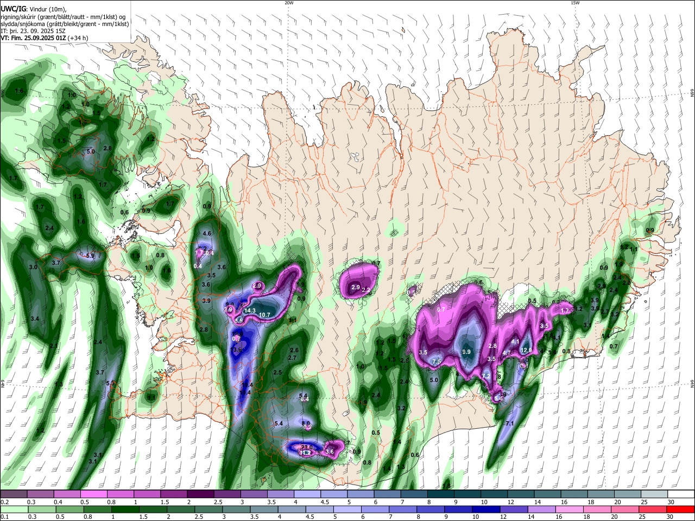Click the darkest purple 2–2.5 snow swatch
Image resolution: width=695 pixels, height=521 pixels.
point(200,494)
